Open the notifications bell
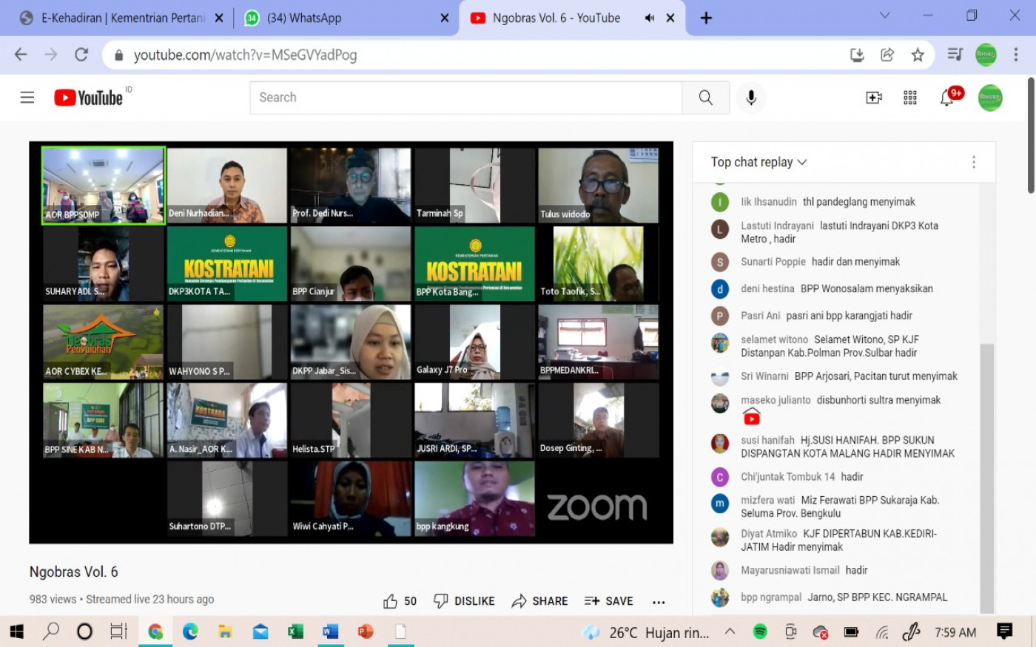The width and height of the screenshot is (1036, 647). pos(946,98)
